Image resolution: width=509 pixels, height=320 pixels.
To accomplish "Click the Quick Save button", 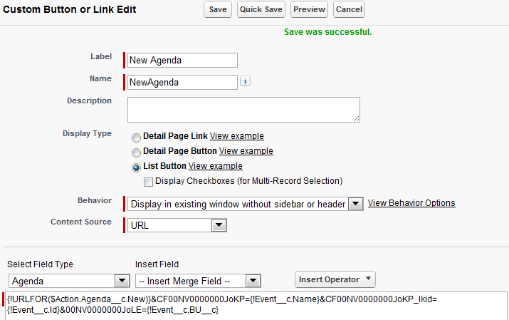I will 261,9.
